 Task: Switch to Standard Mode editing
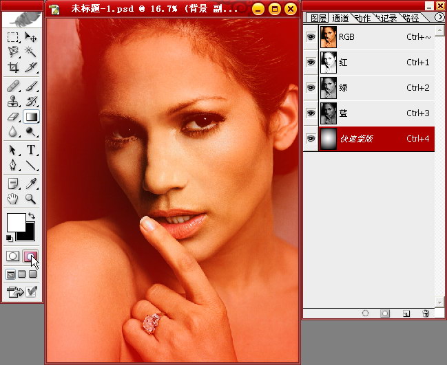pos(12,256)
